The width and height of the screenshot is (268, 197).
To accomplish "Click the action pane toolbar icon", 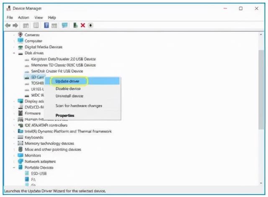I will point(54,25).
